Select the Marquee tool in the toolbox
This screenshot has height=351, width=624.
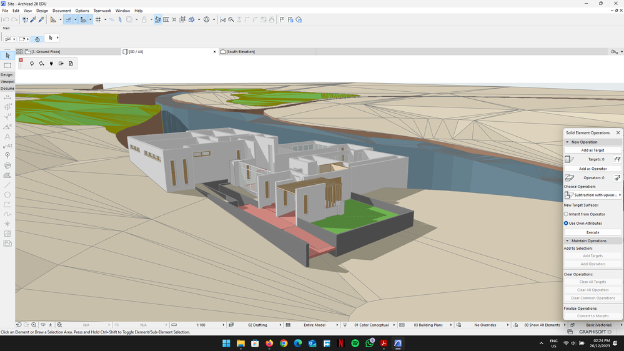click(7, 66)
